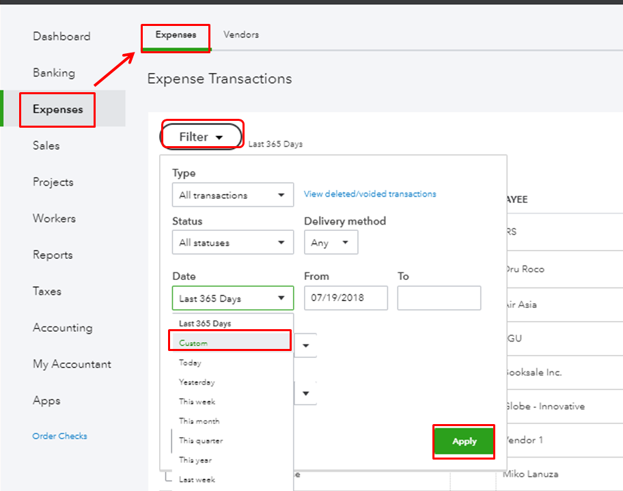Open the Taxes sidebar item
623x491 pixels.
47,291
